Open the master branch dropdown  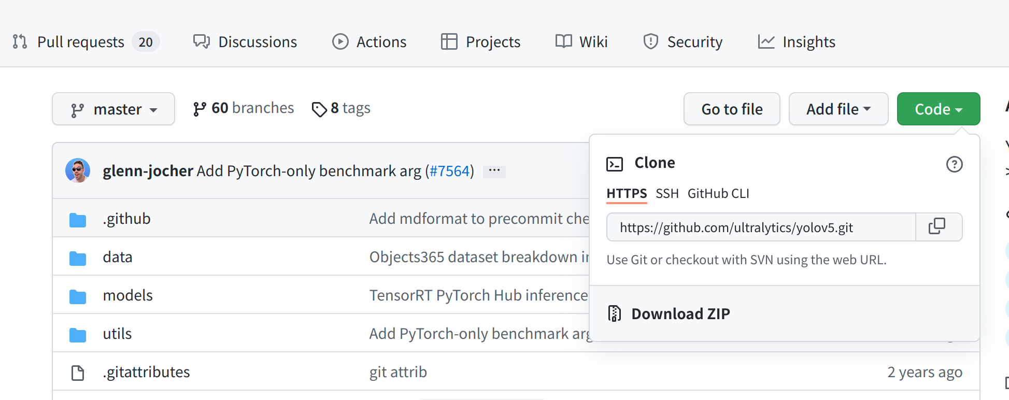(x=113, y=109)
